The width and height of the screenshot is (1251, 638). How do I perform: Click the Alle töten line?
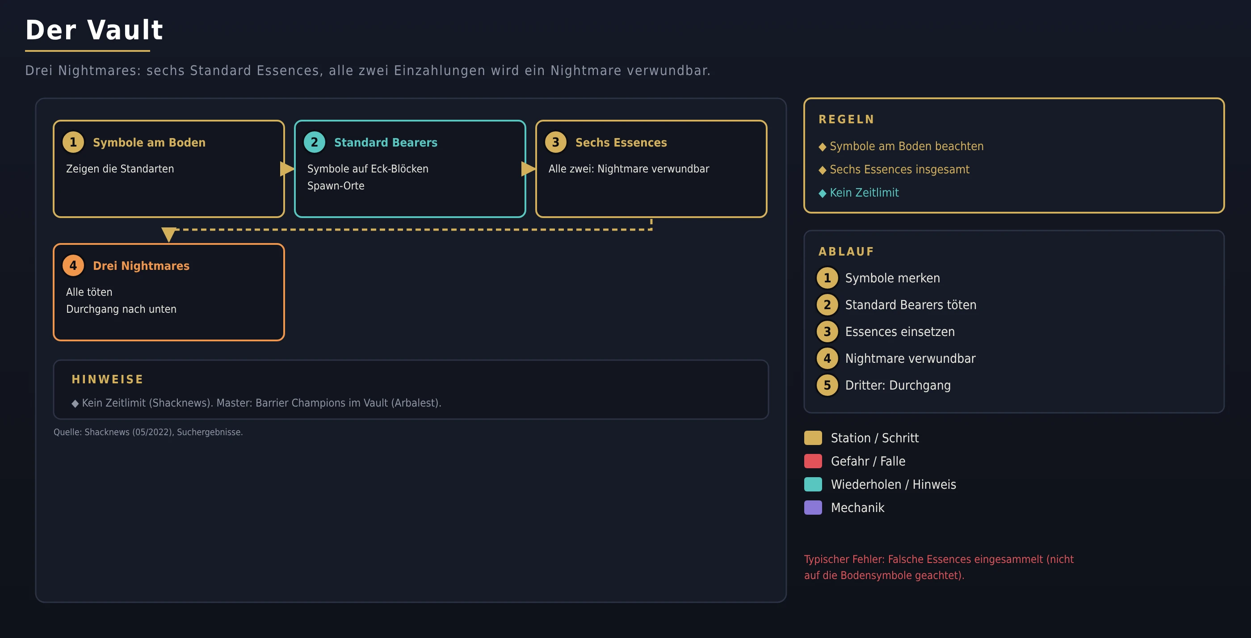pyautogui.click(x=89, y=292)
